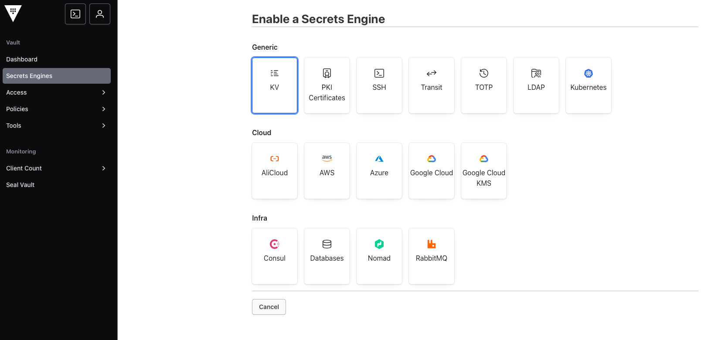Choose the RabbitMQ engine tile
The width and height of the screenshot is (718, 340).
pyautogui.click(x=432, y=256)
